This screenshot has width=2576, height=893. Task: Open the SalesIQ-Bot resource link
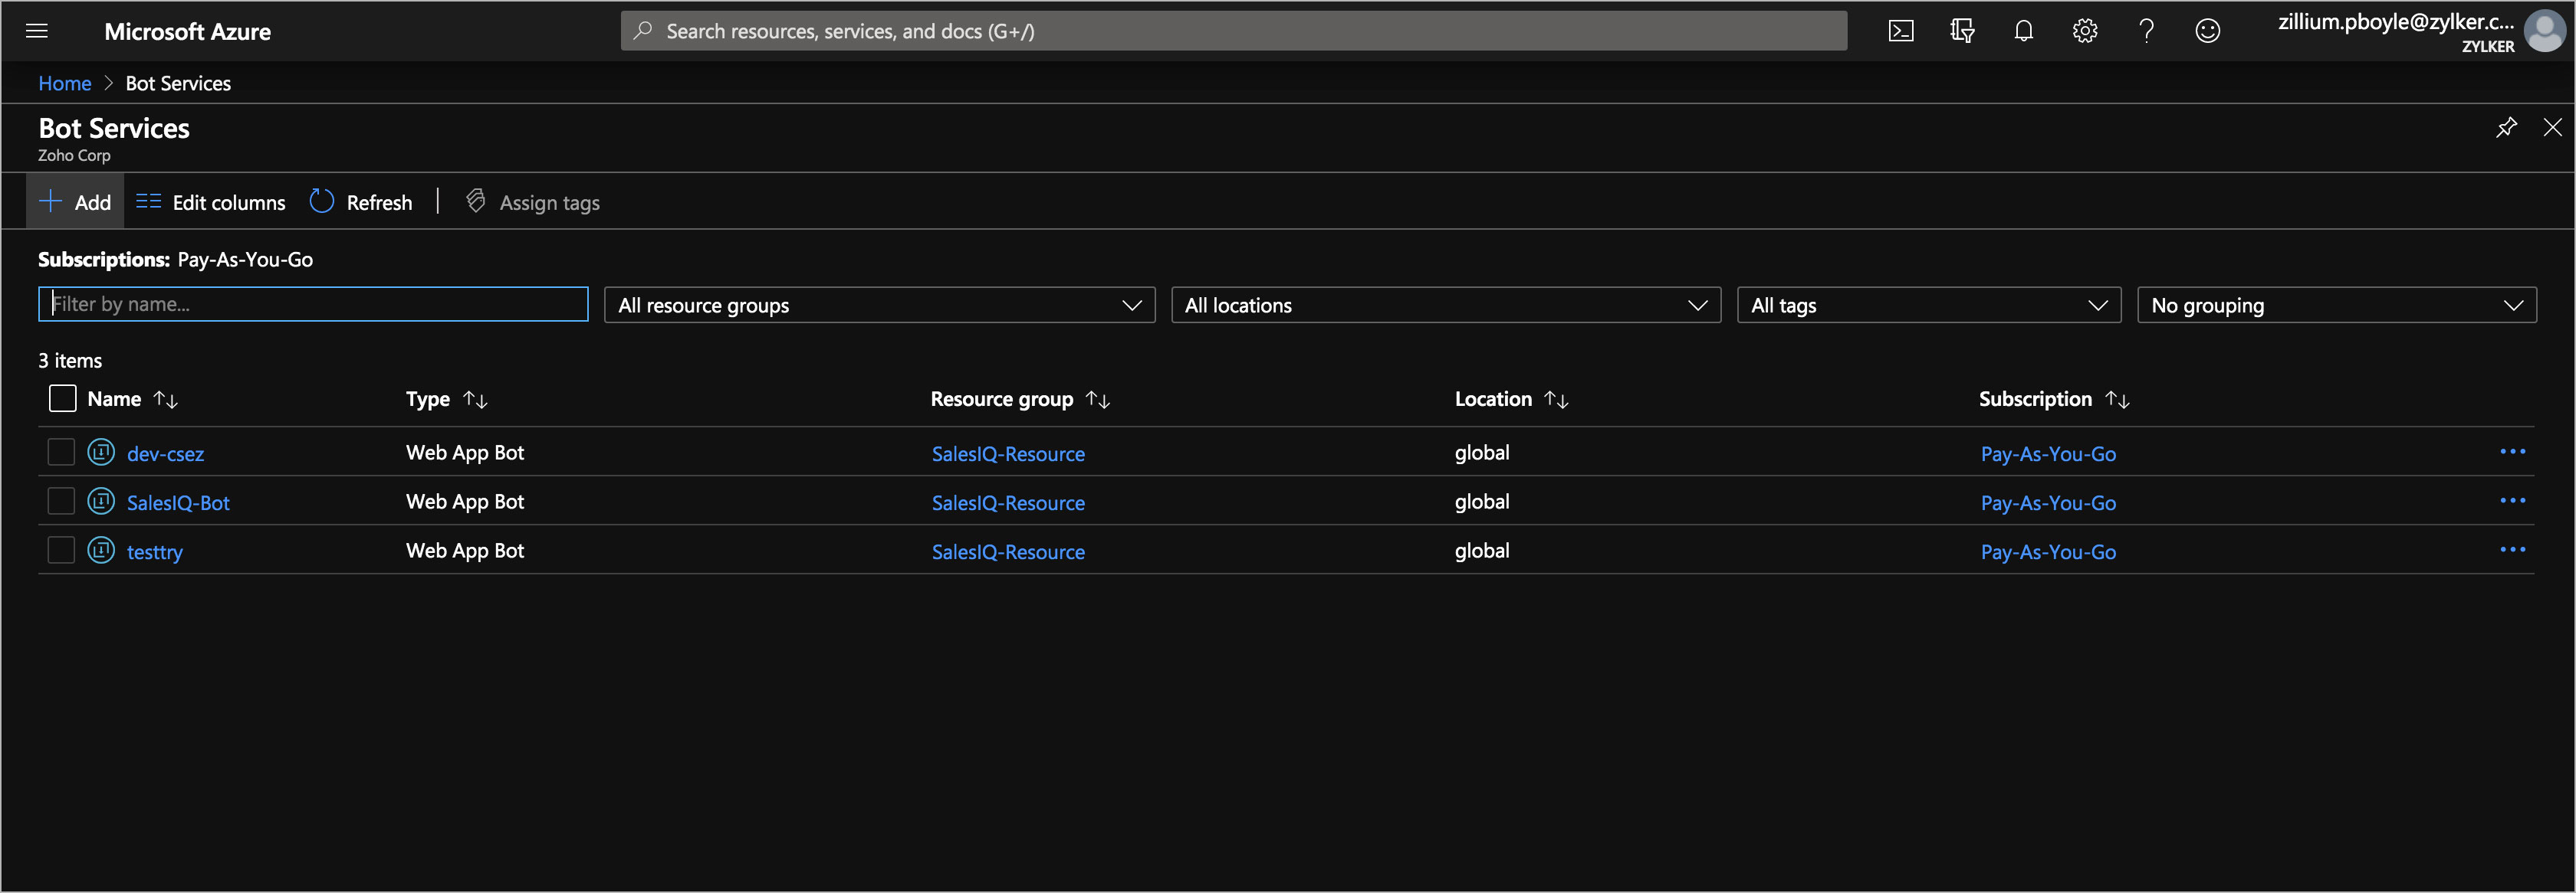tap(178, 502)
